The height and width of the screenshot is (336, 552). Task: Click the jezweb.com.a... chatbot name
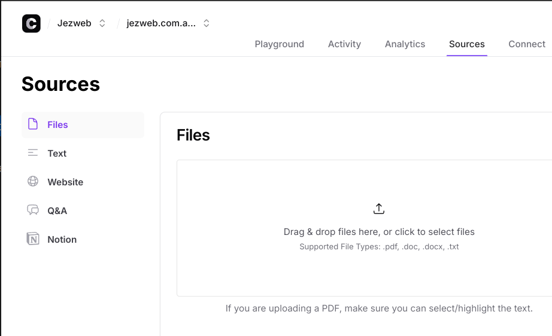160,23
